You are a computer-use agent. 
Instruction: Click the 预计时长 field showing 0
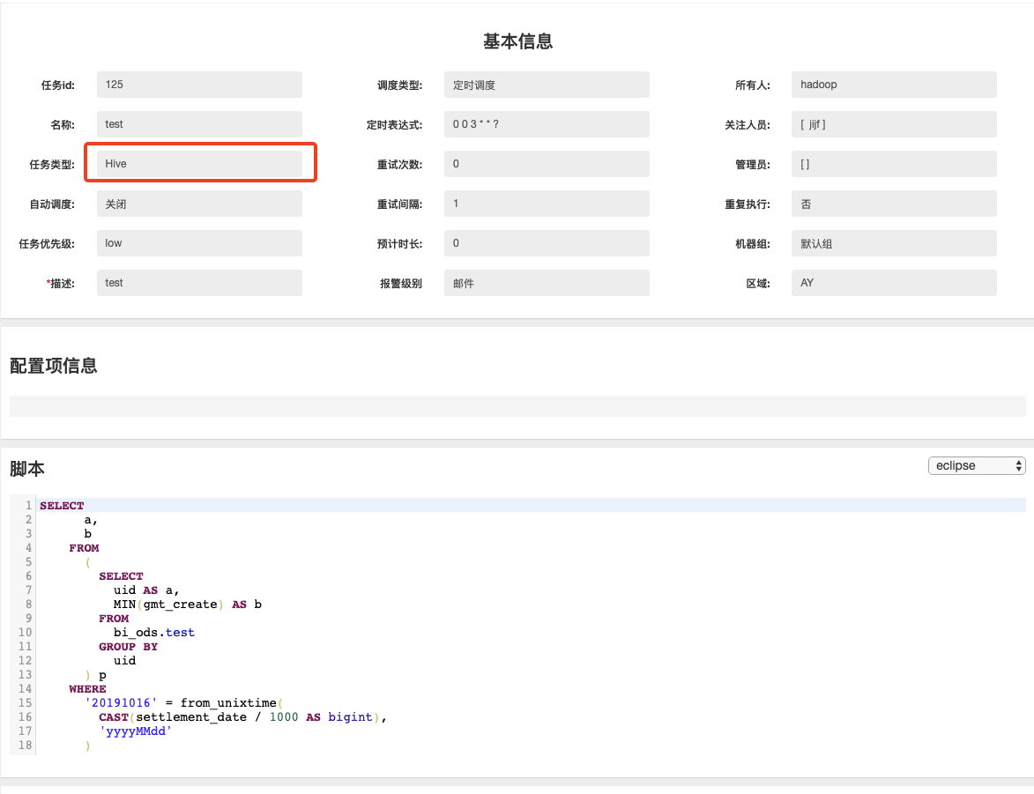(x=547, y=243)
